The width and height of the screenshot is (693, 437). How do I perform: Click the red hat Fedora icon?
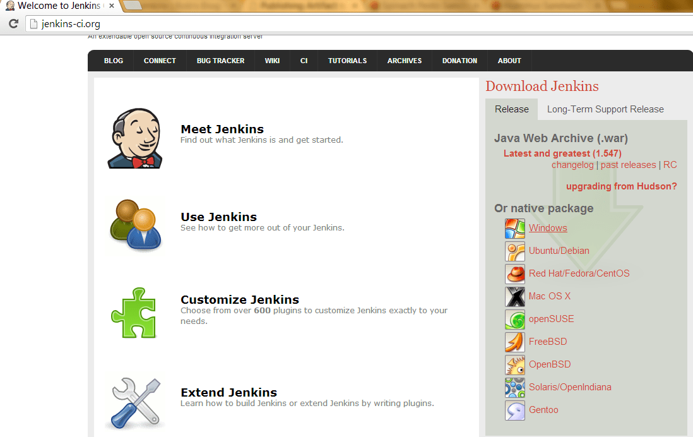(x=515, y=274)
